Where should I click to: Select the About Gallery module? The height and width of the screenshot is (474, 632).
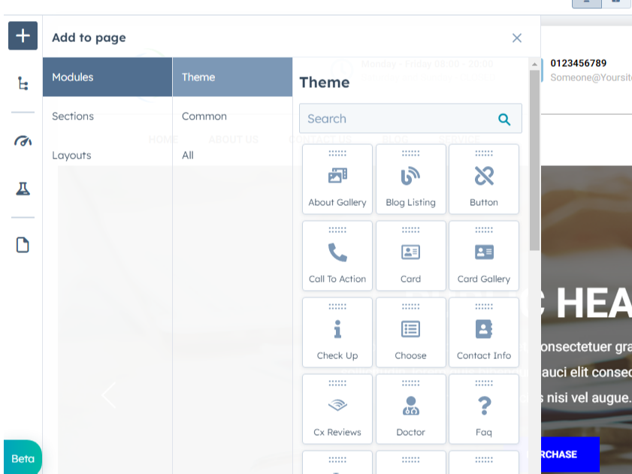337,180
